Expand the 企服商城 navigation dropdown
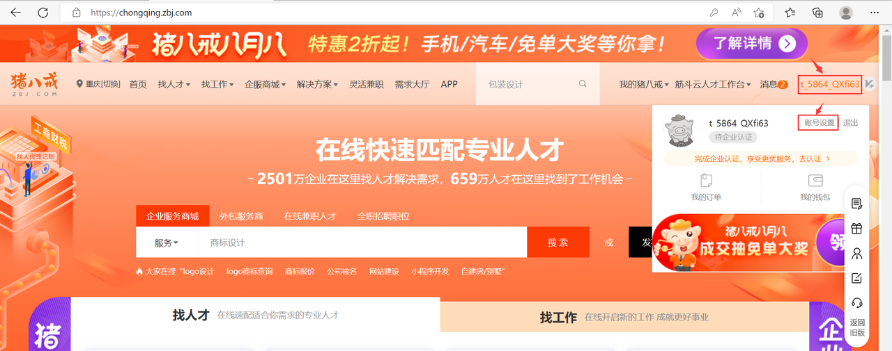This screenshot has width=892, height=351. coord(266,84)
